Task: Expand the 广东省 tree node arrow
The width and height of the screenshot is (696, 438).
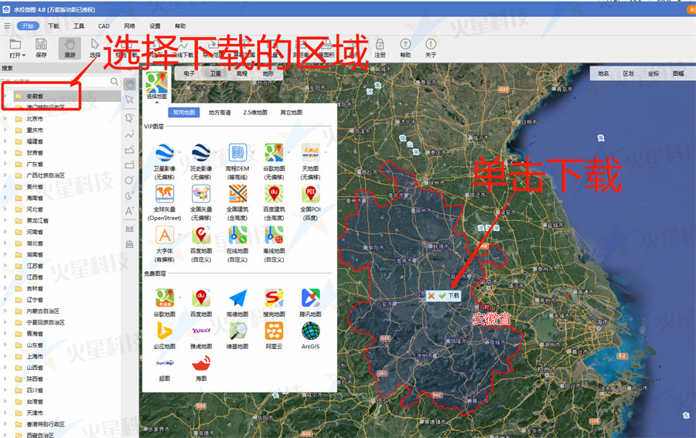Action: pos(5,164)
